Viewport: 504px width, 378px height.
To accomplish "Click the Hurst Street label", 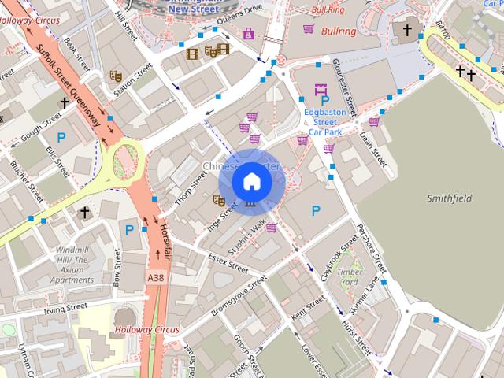I will click(x=356, y=338).
